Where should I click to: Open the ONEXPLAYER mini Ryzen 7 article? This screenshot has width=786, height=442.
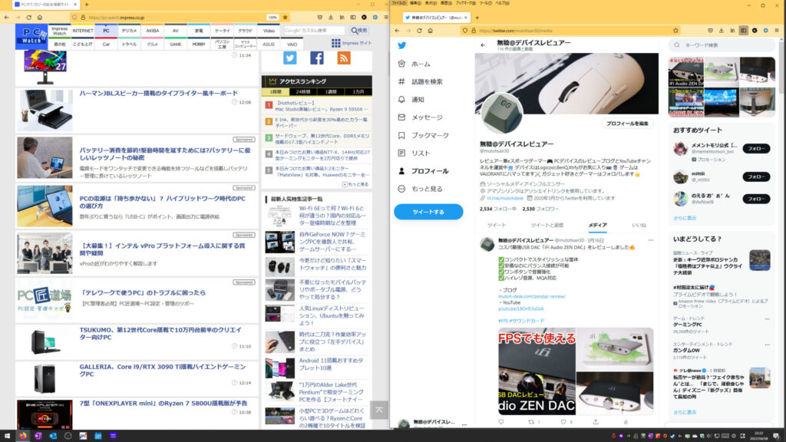163,404
